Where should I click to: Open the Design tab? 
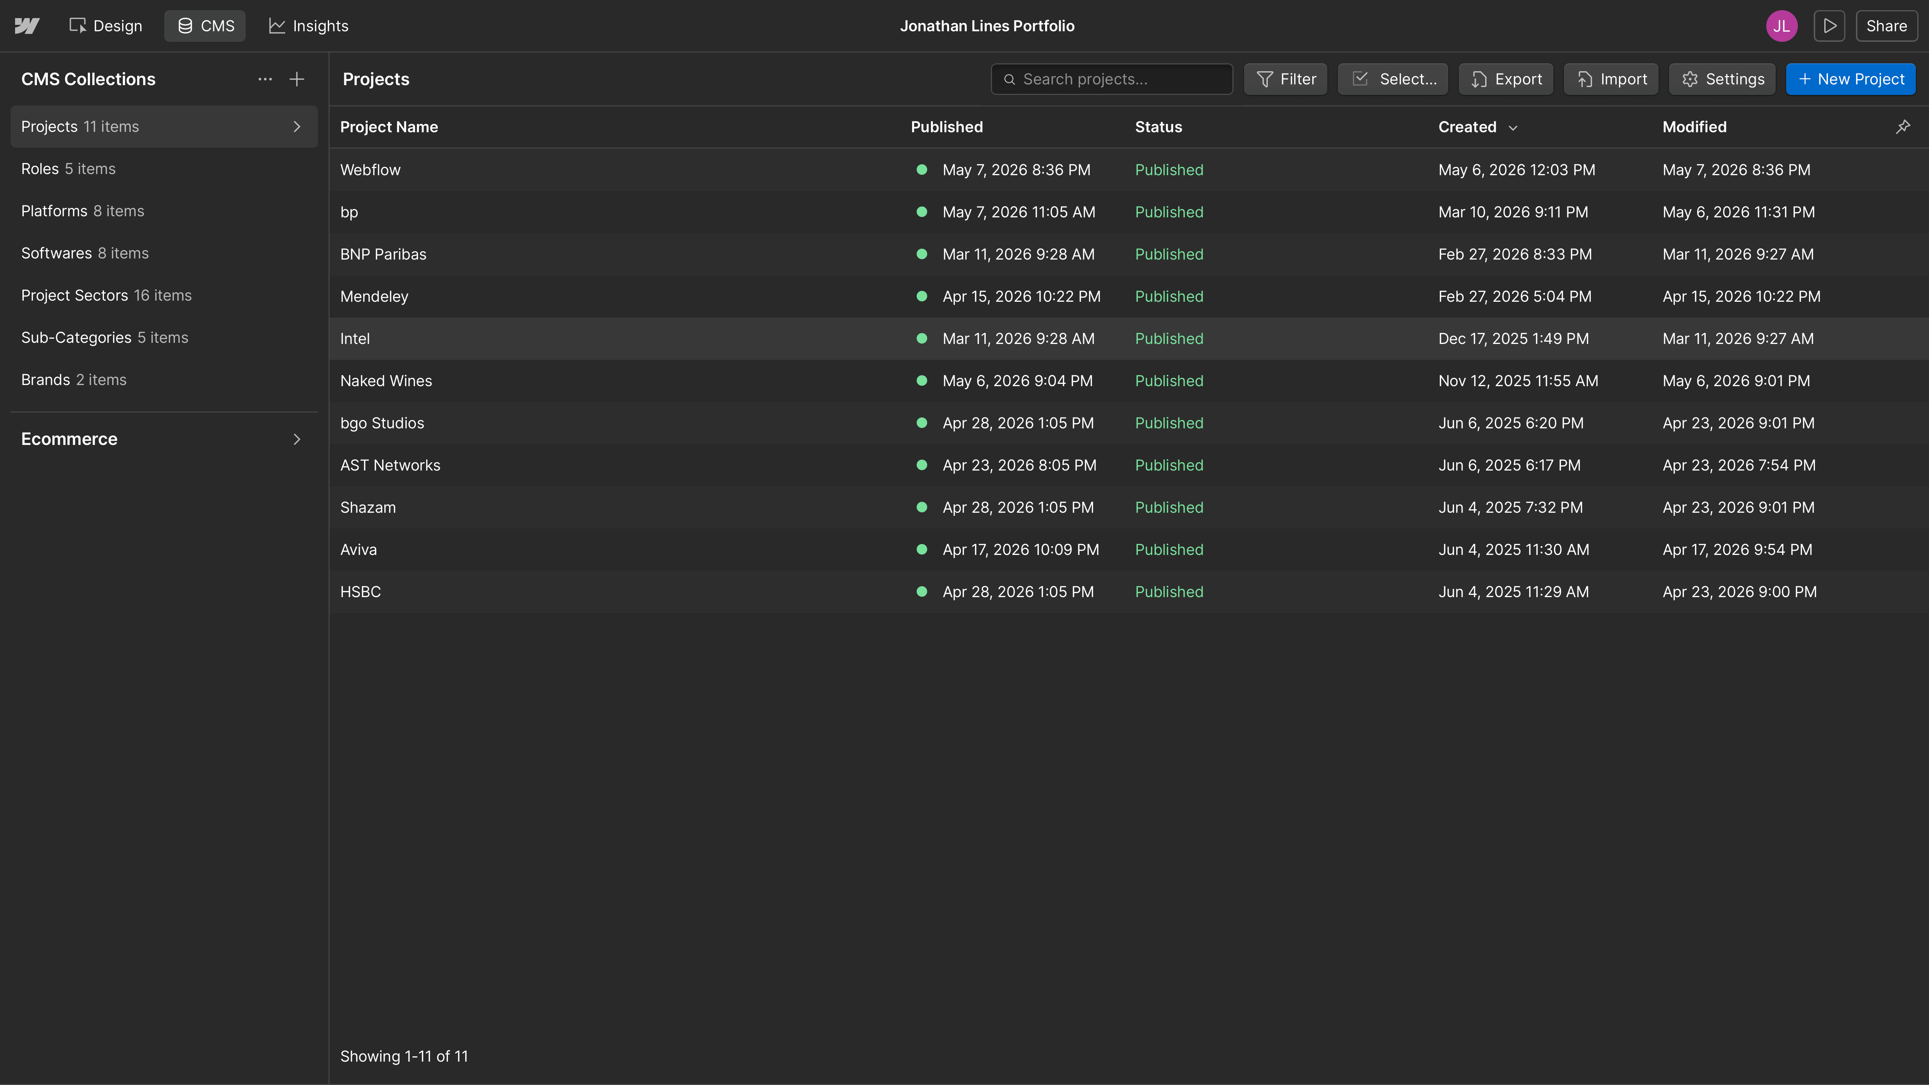click(105, 26)
